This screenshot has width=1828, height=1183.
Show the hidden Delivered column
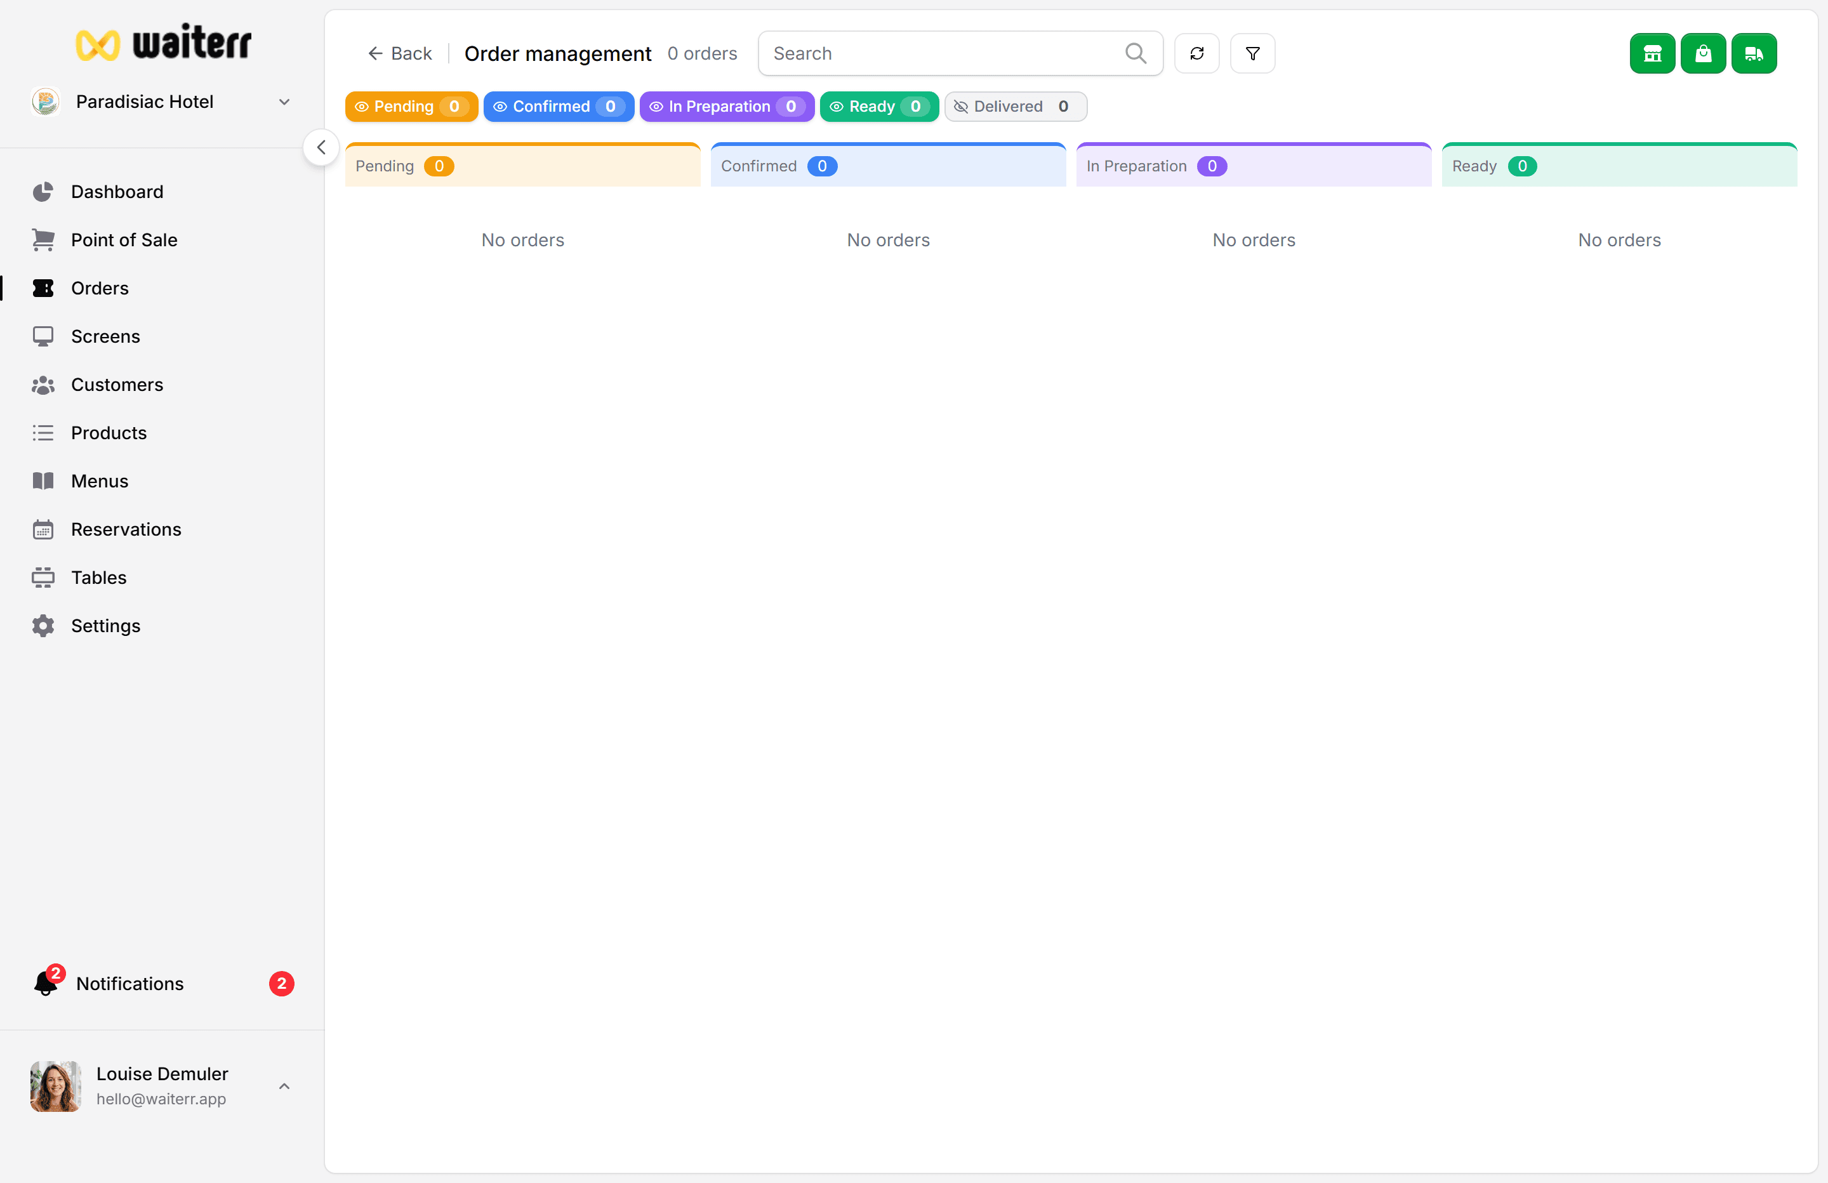(1016, 106)
